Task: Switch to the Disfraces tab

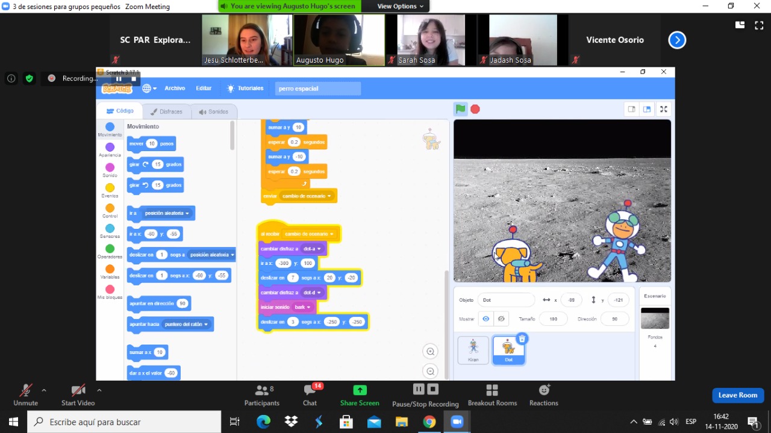Action: pos(166,111)
